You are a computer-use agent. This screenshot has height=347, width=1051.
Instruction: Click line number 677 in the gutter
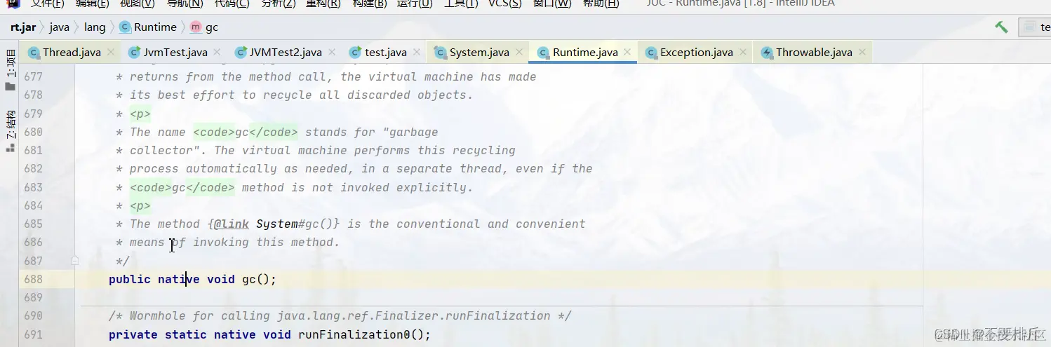32,76
